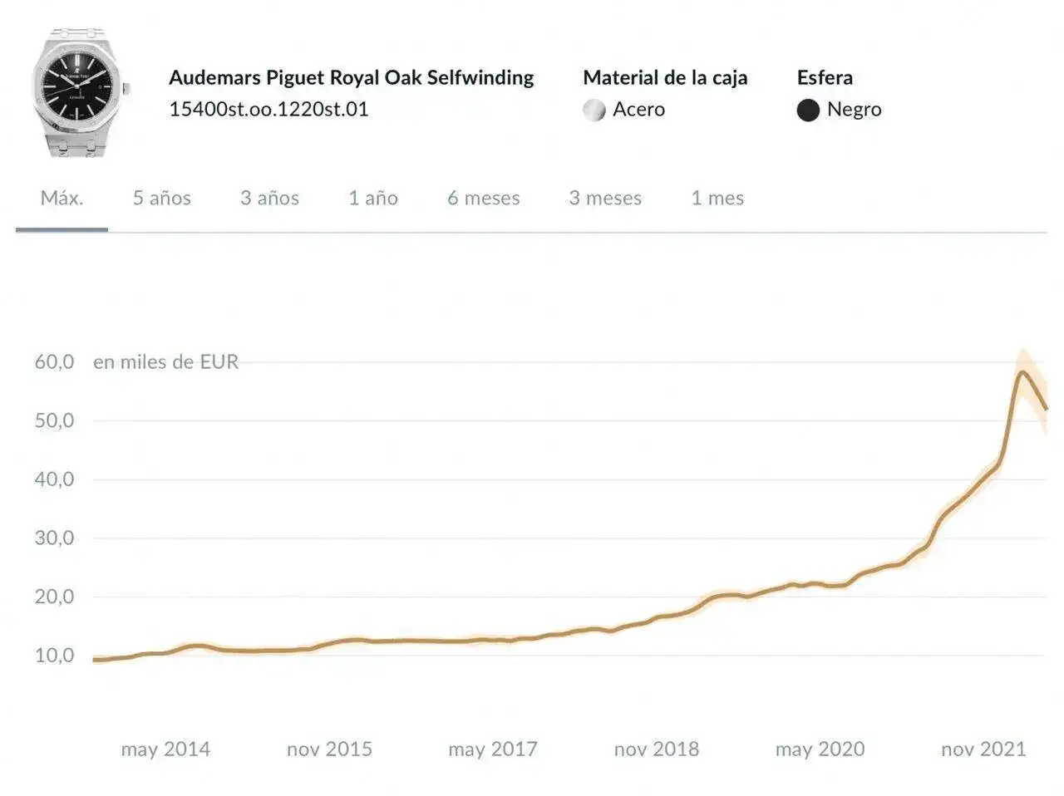Image resolution: width=1064 pixels, height=796 pixels.
Task: Choose the 1 mes time range
Action: pos(717,198)
